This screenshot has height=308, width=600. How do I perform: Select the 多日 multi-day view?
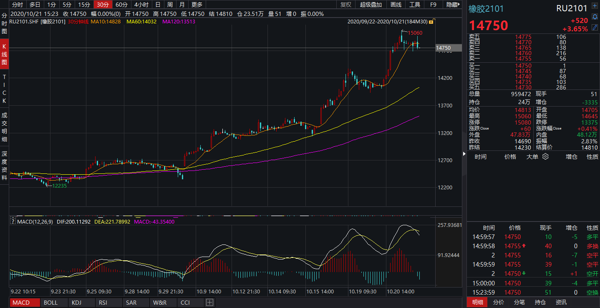pyautogui.click(x=35, y=5)
